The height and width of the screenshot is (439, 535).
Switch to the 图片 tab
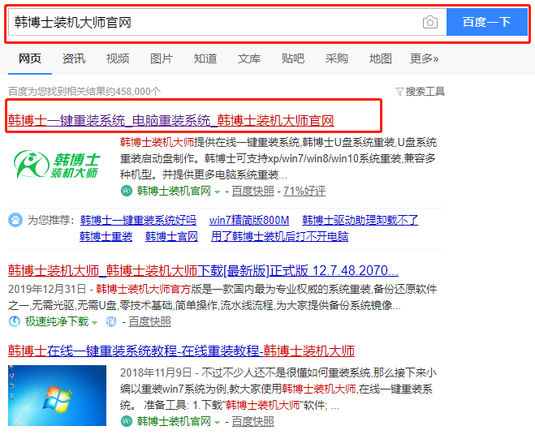point(162,58)
